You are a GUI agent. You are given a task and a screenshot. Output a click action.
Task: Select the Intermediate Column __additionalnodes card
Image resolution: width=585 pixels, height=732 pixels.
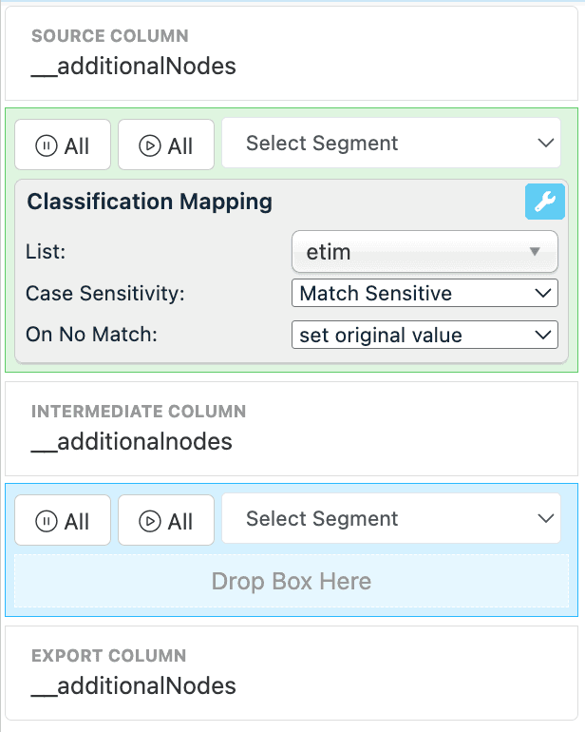click(292, 429)
